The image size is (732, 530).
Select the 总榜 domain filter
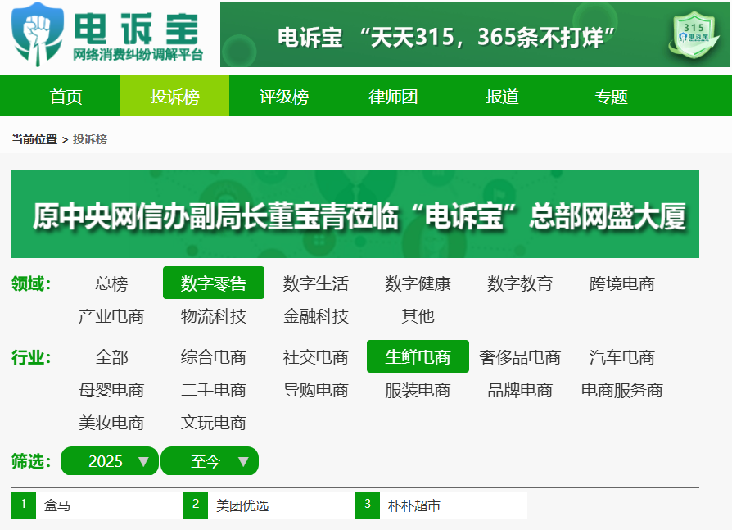(111, 283)
